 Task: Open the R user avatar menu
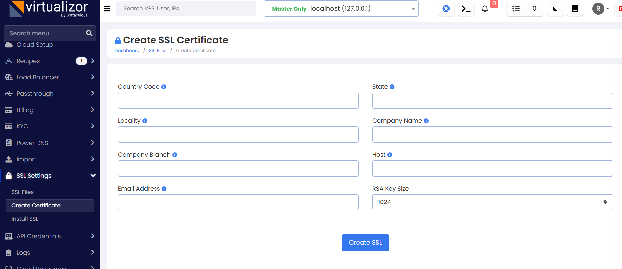601,9
